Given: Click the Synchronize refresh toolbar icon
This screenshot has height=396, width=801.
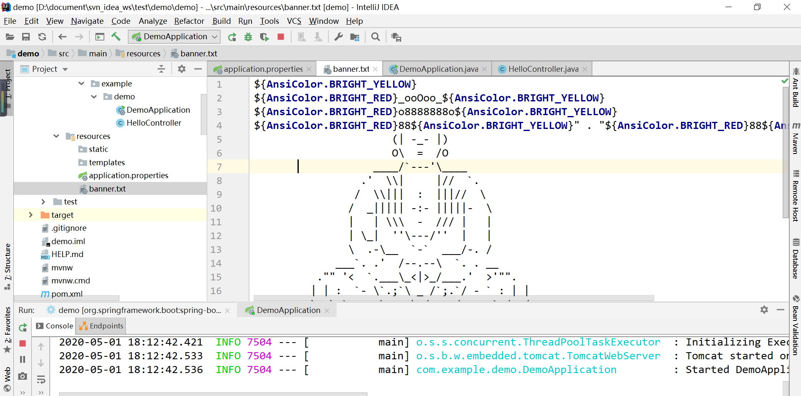Looking at the screenshot, I should tap(42, 37).
